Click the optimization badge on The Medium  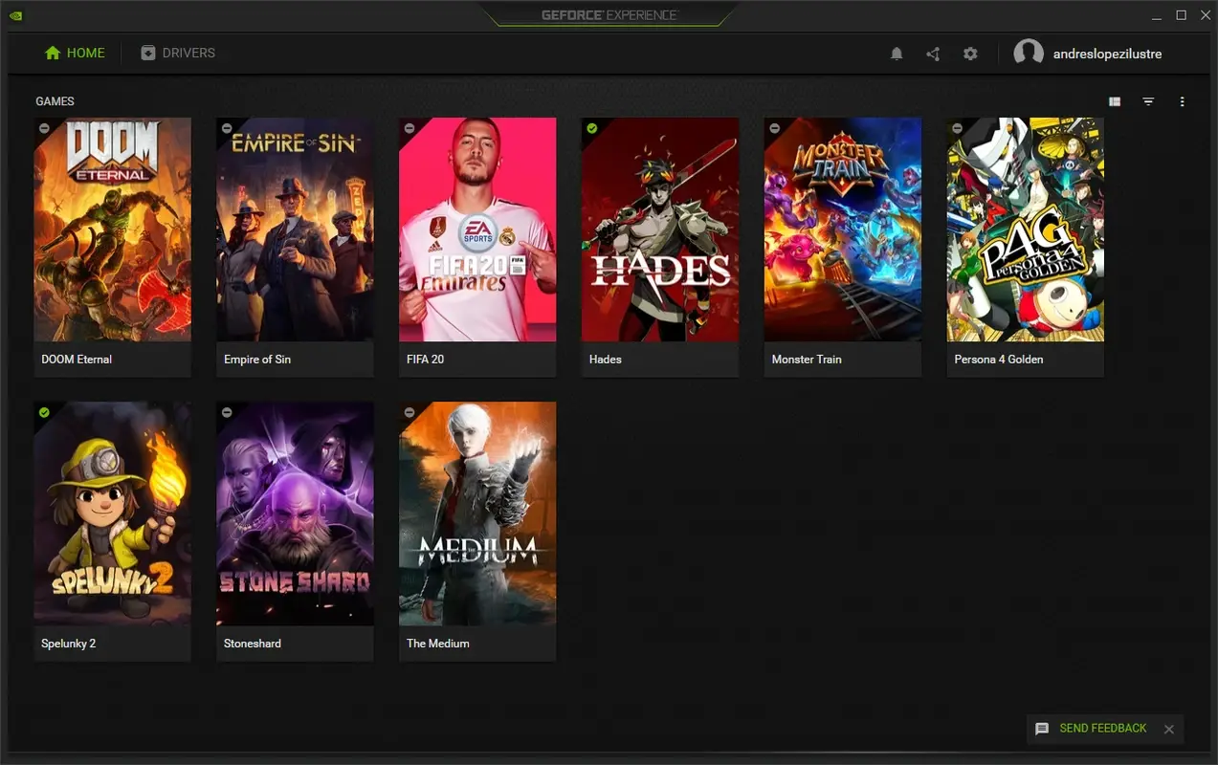click(410, 411)
